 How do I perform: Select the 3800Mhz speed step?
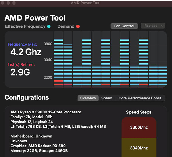pyautogui.click(x=139, y=127)
